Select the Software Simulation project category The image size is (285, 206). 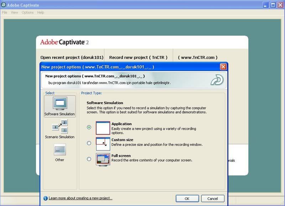coord(60,106)
